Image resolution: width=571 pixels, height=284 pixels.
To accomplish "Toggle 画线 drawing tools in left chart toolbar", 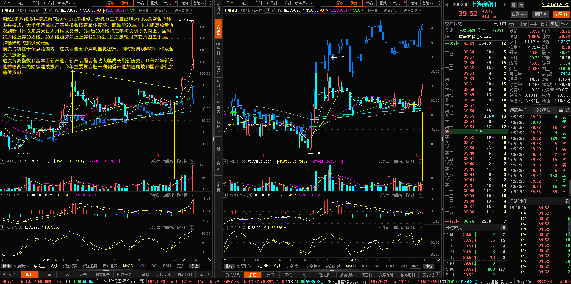I will [x=154, y=3].
